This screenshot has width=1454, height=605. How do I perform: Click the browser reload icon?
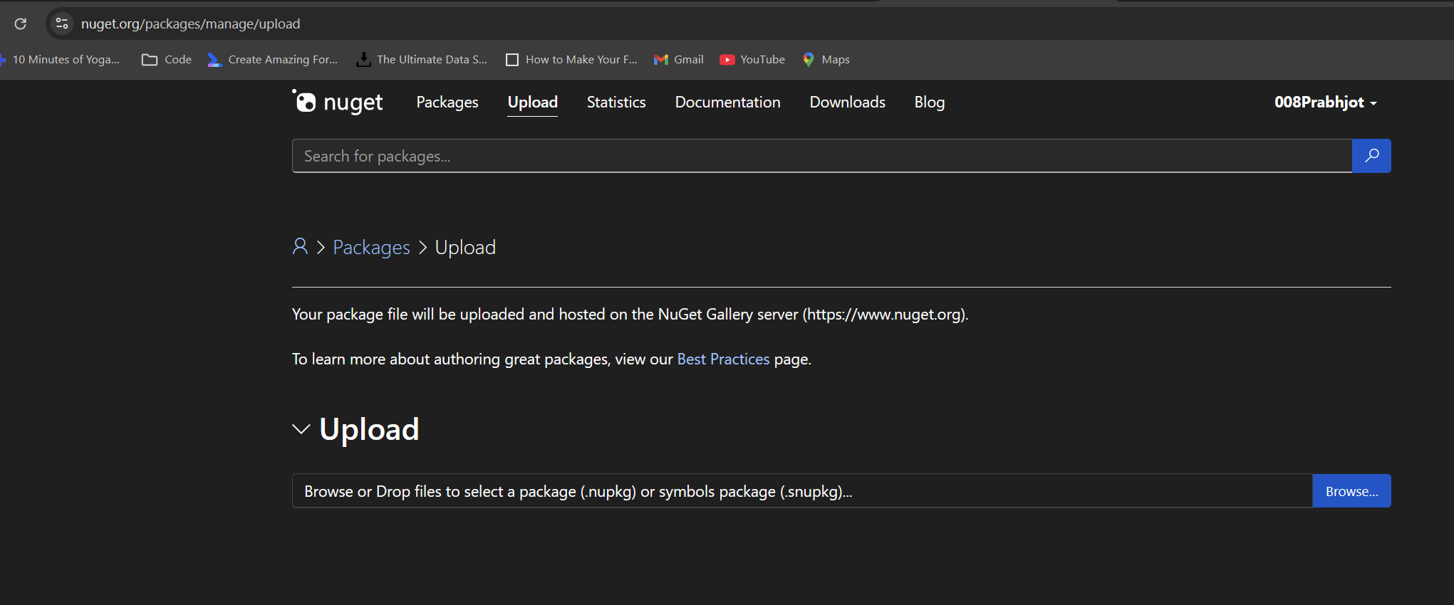click(21, 23)
